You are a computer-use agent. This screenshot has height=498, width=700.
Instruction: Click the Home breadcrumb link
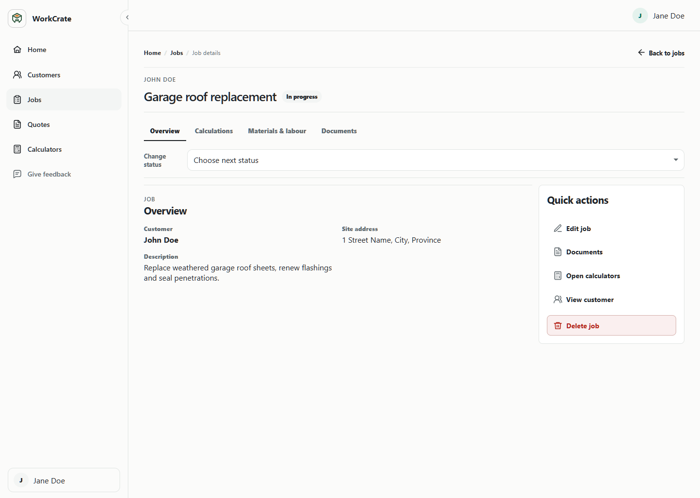tap(152, 53)
